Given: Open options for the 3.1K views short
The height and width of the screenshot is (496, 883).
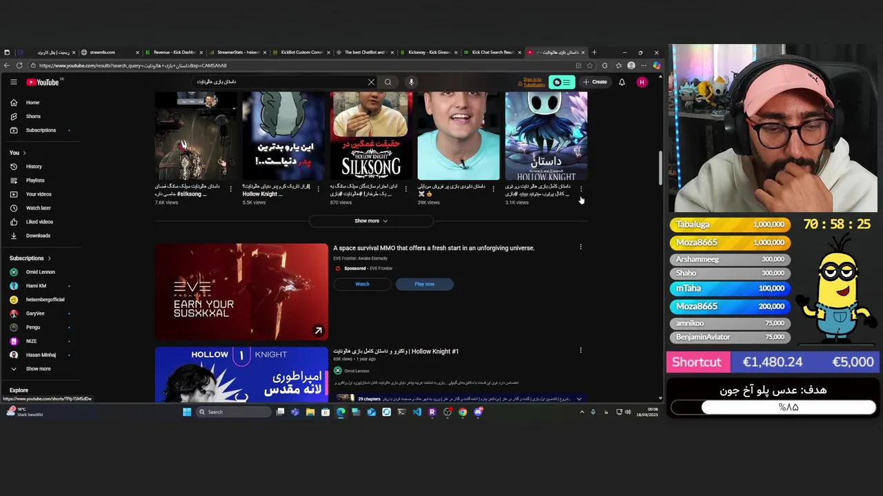Looking at the screenshot, I should (x=581, y=189).
